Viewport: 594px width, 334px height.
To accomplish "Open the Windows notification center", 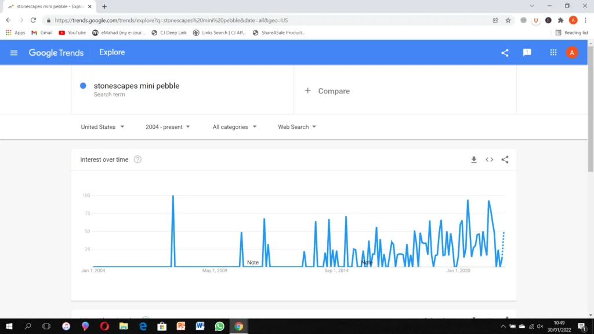I will [582, 326].
